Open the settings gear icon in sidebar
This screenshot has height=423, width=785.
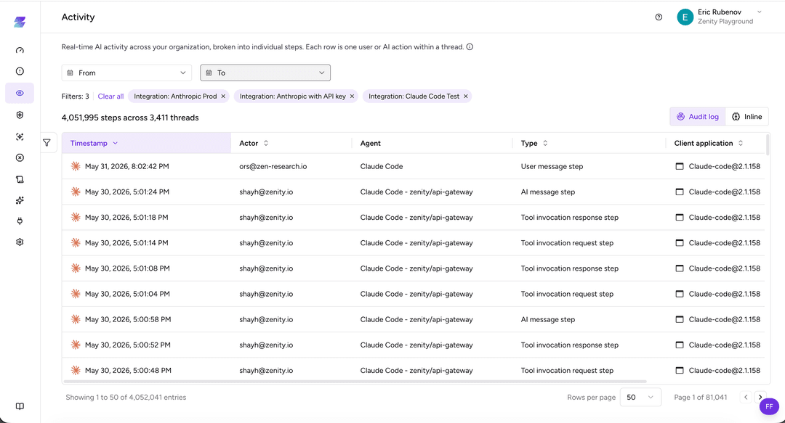[x=20, y=242]
